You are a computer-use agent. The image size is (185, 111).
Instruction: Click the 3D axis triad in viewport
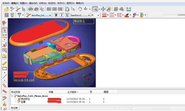(84, 77)
